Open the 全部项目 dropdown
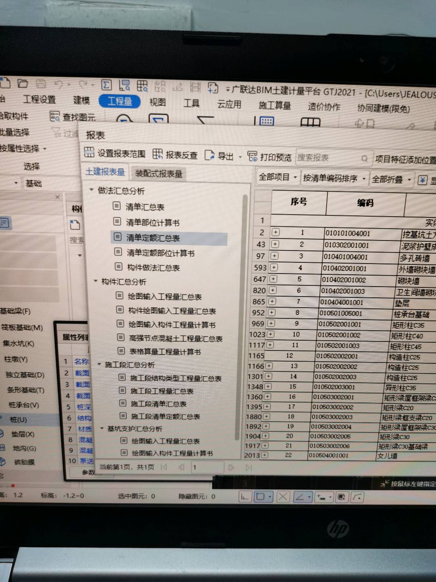Screen dimensions: 436x582 278,177
